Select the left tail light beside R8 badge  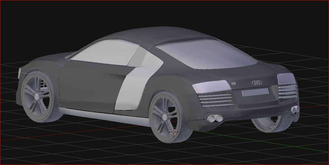pyautogui.click(x=211, y=86)
